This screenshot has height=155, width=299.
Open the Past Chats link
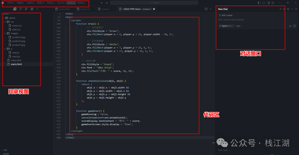[x=224, y=150]
